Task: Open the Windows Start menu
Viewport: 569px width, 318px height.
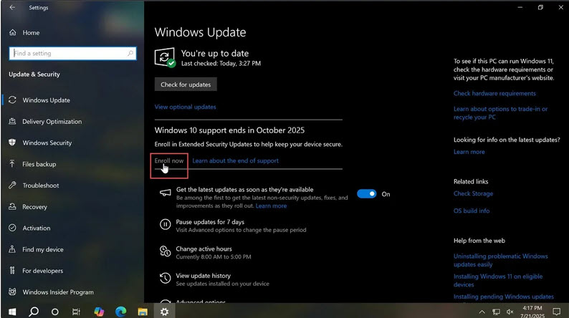Action: (x=12, y=312)
